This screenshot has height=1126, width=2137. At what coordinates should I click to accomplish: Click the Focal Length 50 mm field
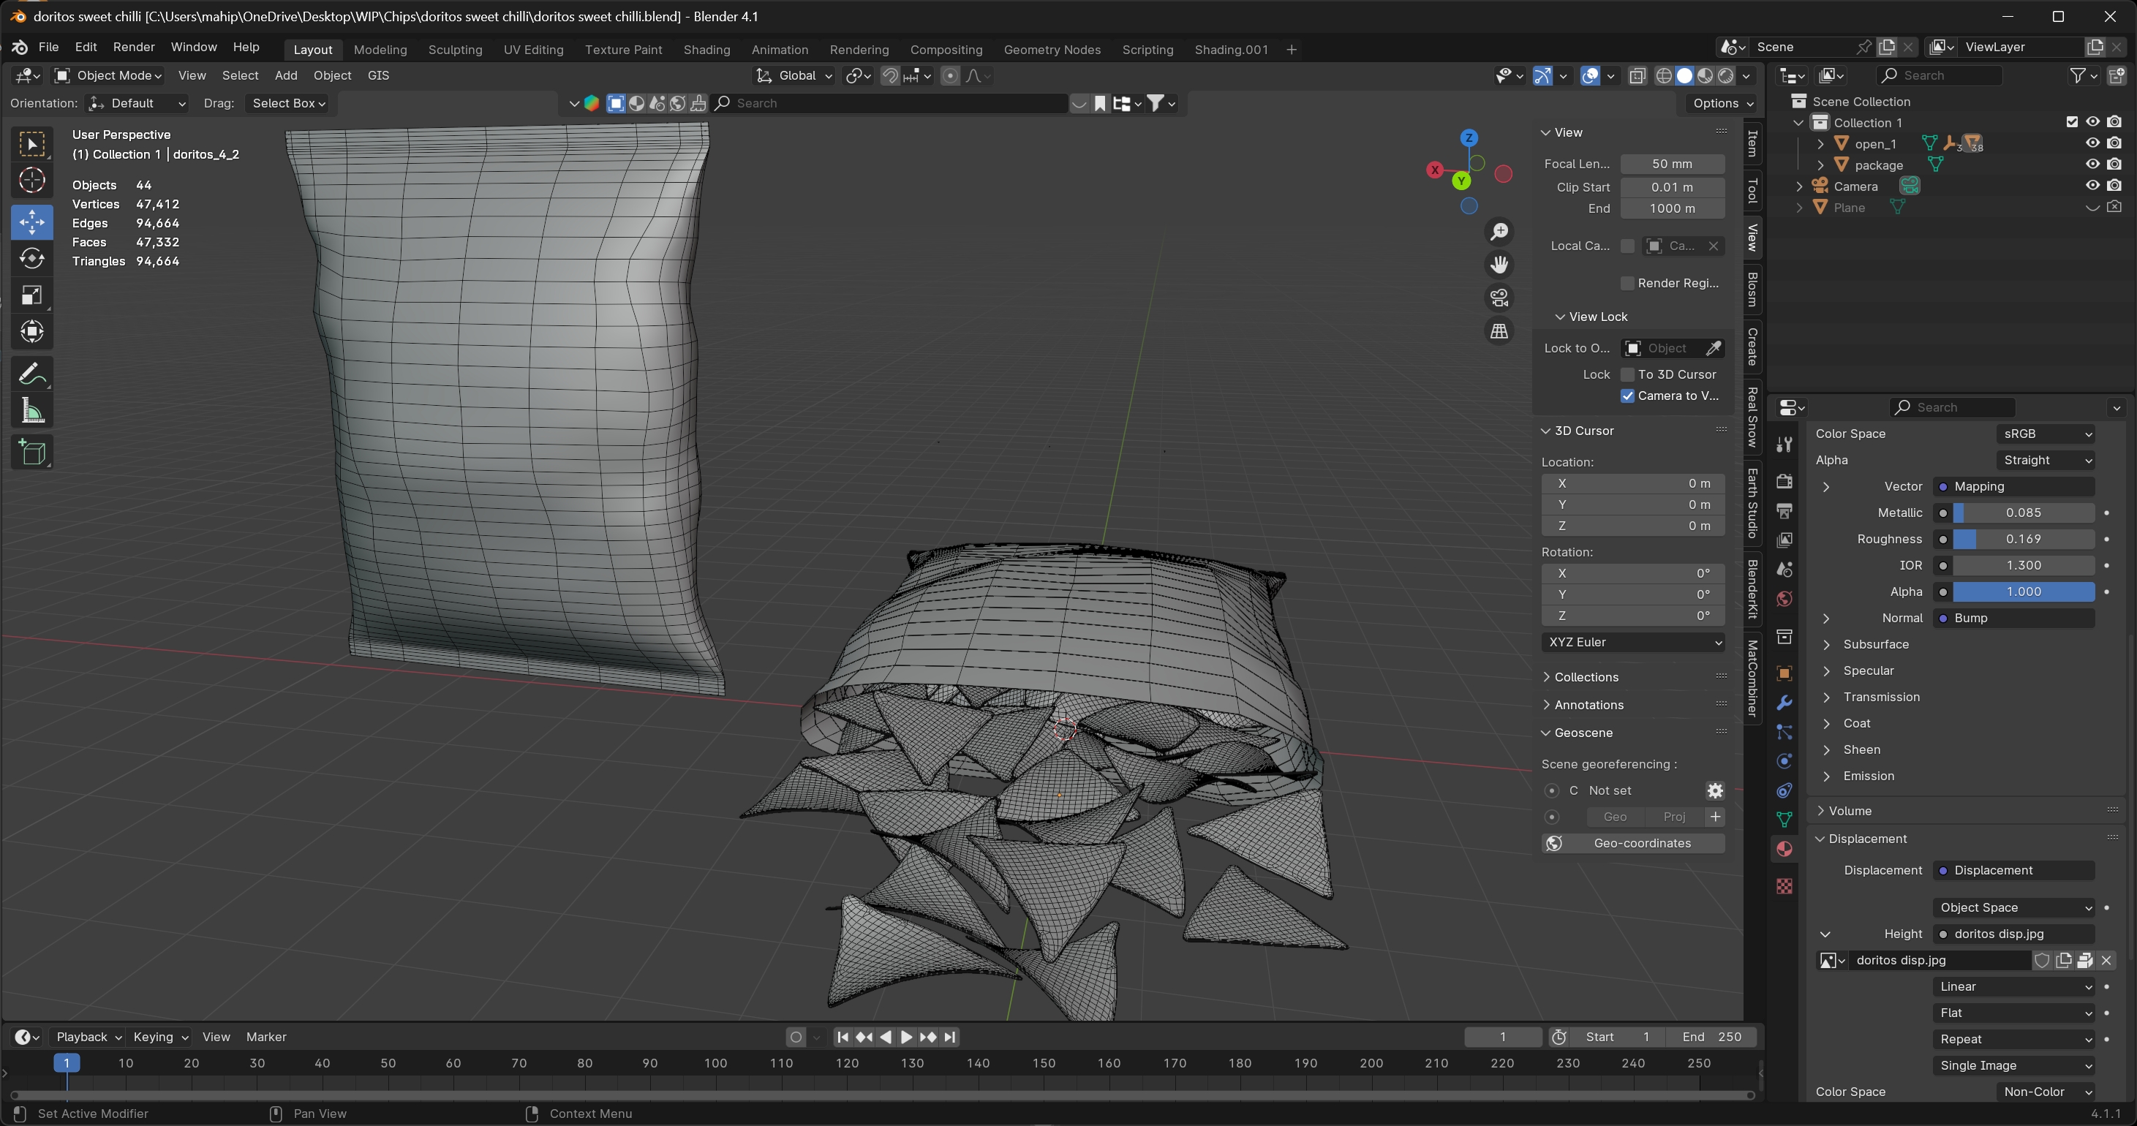[1672, 165]
